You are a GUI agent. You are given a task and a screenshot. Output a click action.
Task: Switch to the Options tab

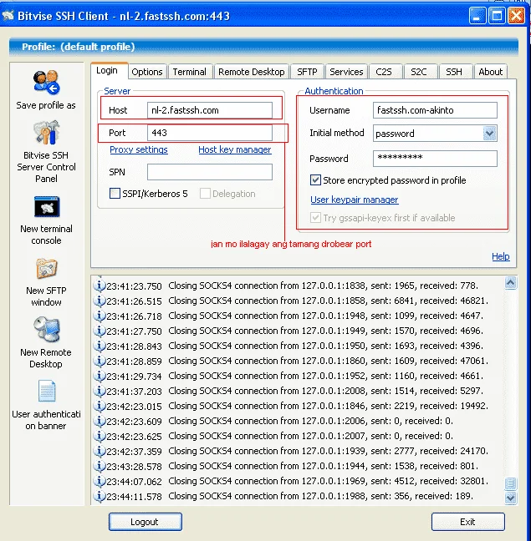[x=147, y=72]
